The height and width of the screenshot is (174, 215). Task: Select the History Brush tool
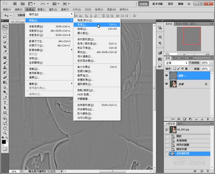(x=5, y=72)
